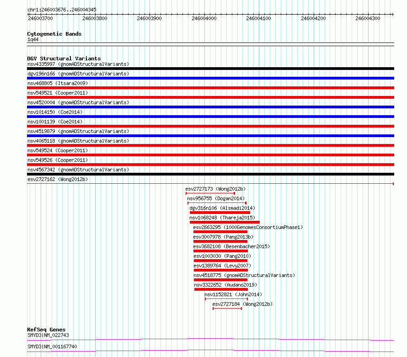This screenshot has height=357, width=407.
Task: Select variant label nsv4520004 (gnomADStructuralVariants)
Action: [x=78, y=102]
